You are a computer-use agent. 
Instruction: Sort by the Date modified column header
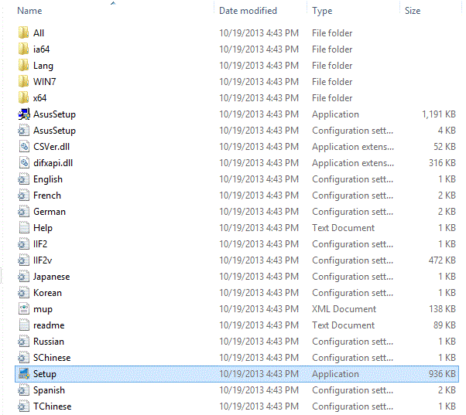(x=248, y=11)
